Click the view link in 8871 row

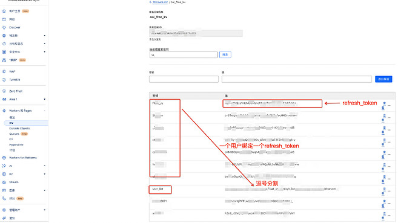[x=384, y=203]
